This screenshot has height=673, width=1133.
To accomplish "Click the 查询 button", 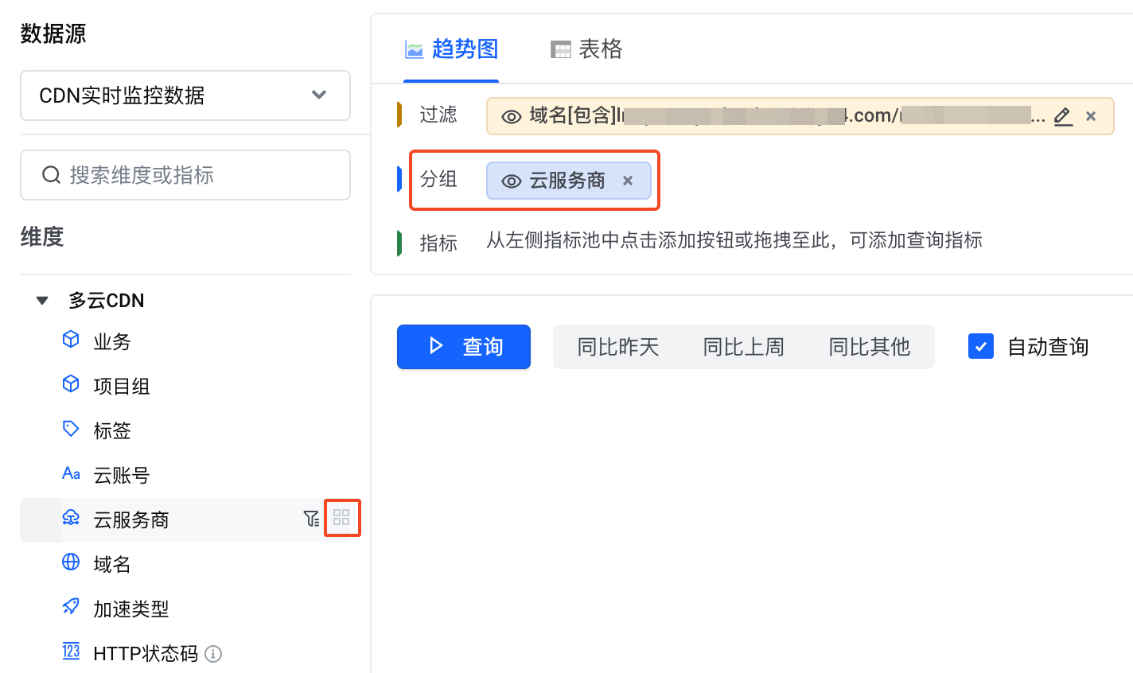I will pos(464,347).
